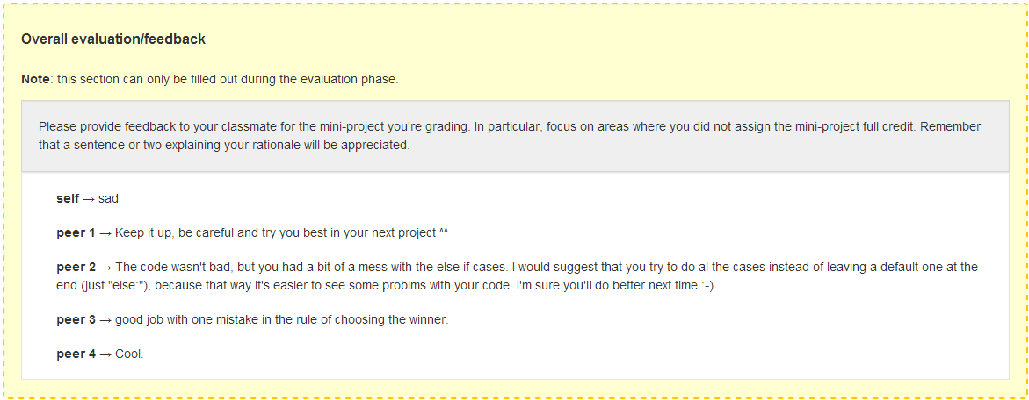Image resolution: width=1029 pixels, height=400 pixels.
Task: Click the word "sad" in self feedback
Action: pyautogui.click(x=108, y=199)
